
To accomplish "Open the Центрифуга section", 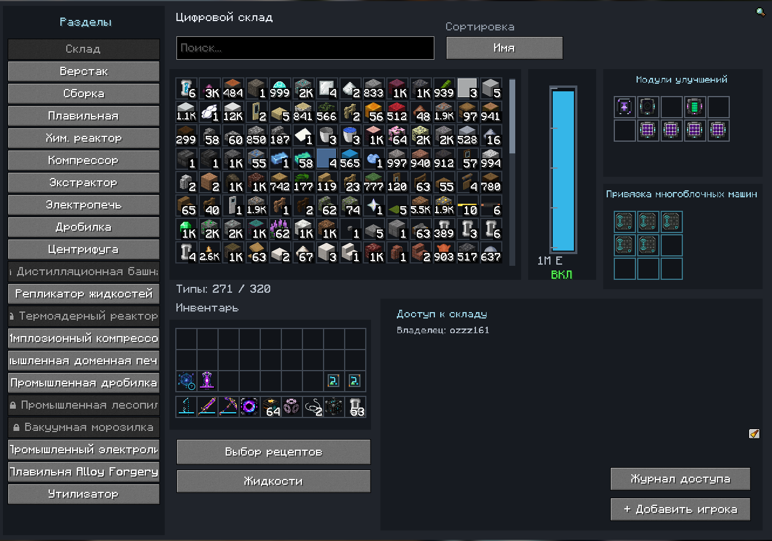I will tap(83, 249).
